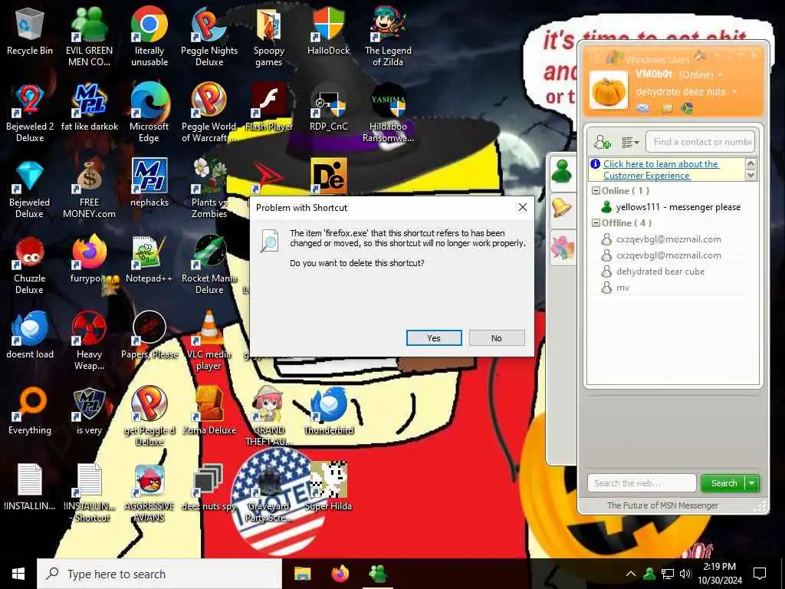785x589 pixels.
Task: Open Graveyard Party Scre... shortcut
Action: coord(269,493)
